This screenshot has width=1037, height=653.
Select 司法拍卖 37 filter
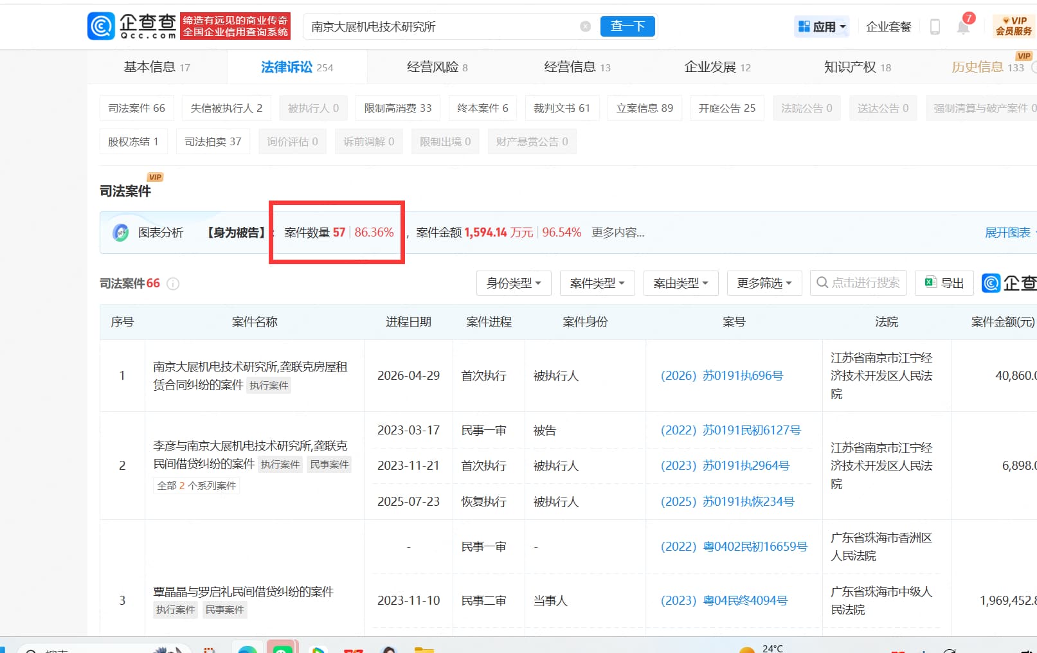coord(213,141)
